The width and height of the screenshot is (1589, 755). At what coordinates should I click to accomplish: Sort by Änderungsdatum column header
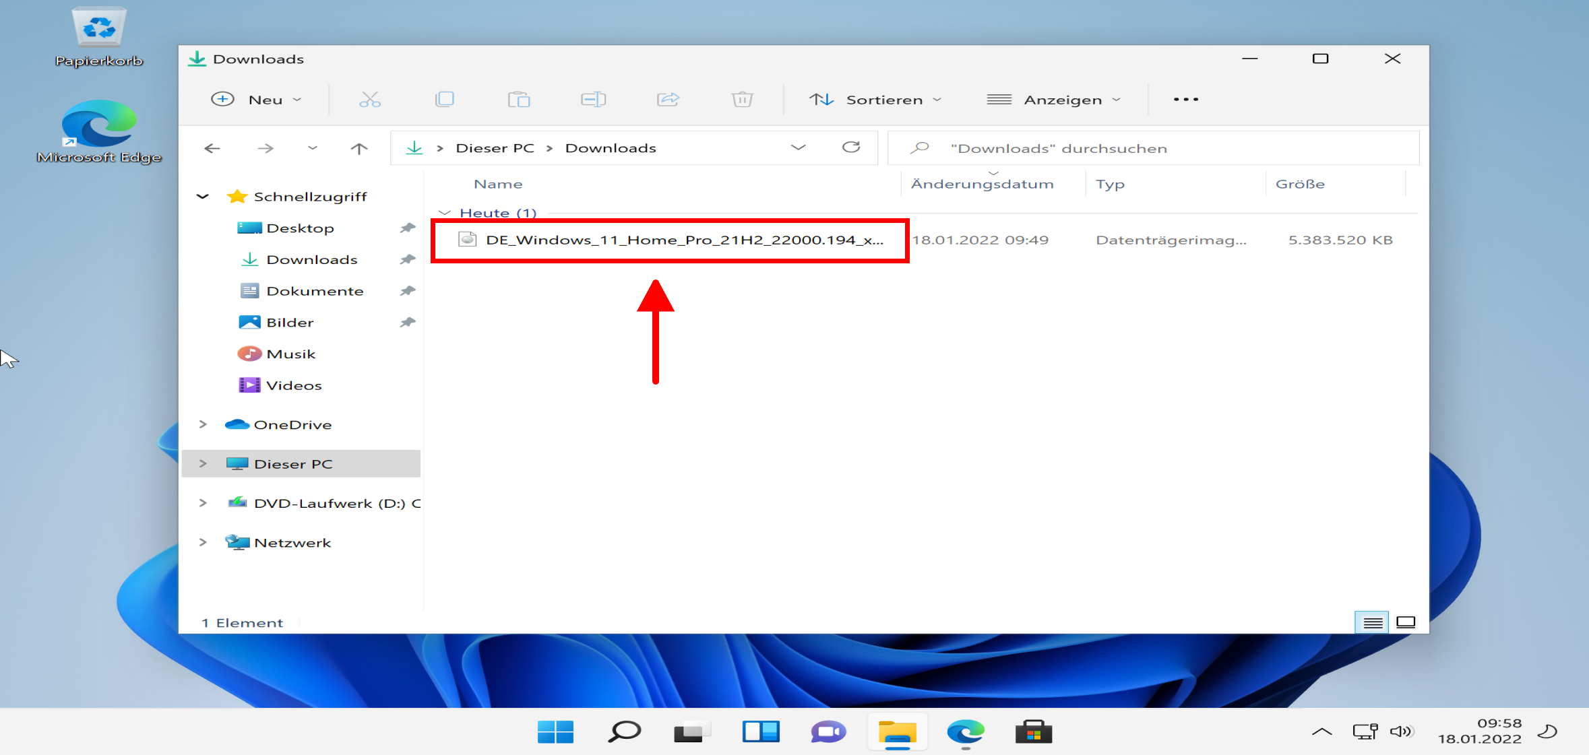coord(982,184)
